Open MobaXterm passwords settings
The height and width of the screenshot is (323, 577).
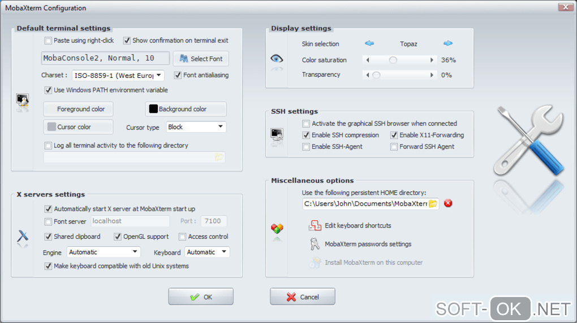click(x=368, y=244)
